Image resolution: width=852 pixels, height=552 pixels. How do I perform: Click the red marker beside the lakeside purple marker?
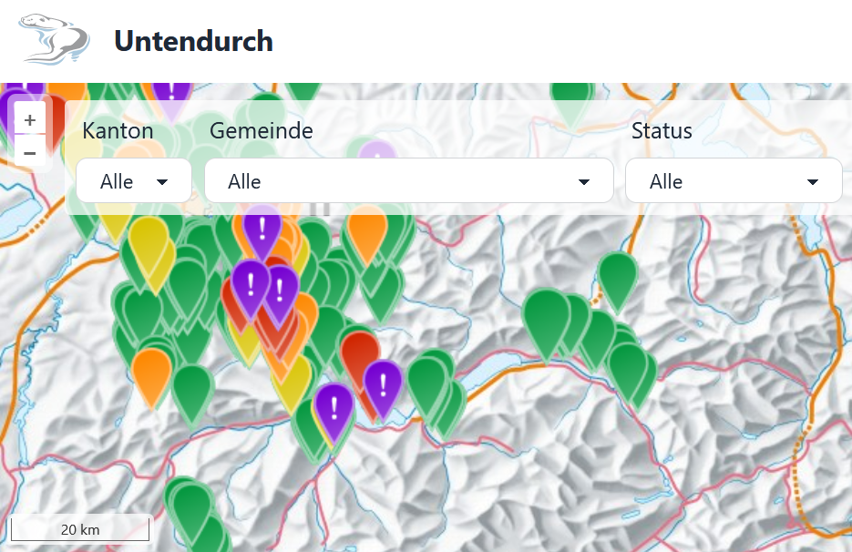click(359, 353)
